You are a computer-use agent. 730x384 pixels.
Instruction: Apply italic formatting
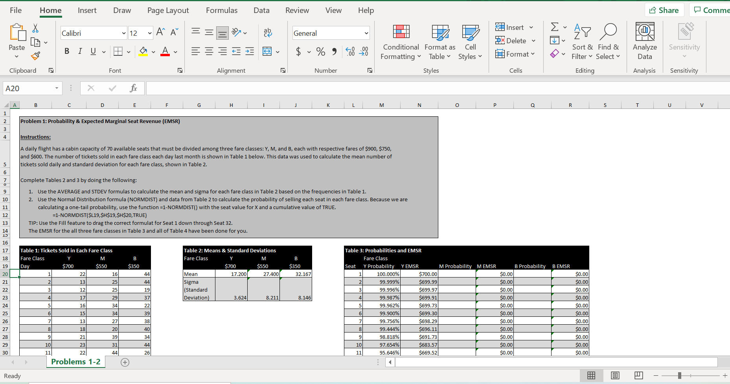click(80, 51)
